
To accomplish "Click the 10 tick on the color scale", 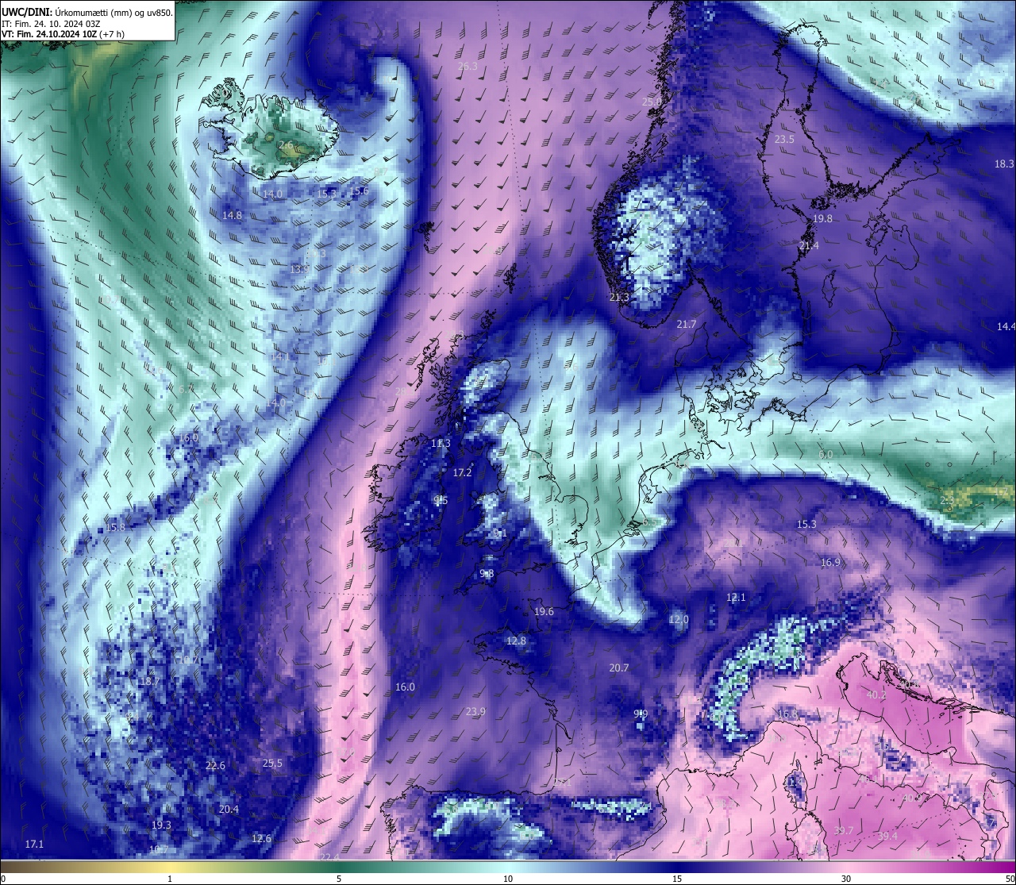I will (508, 879).
